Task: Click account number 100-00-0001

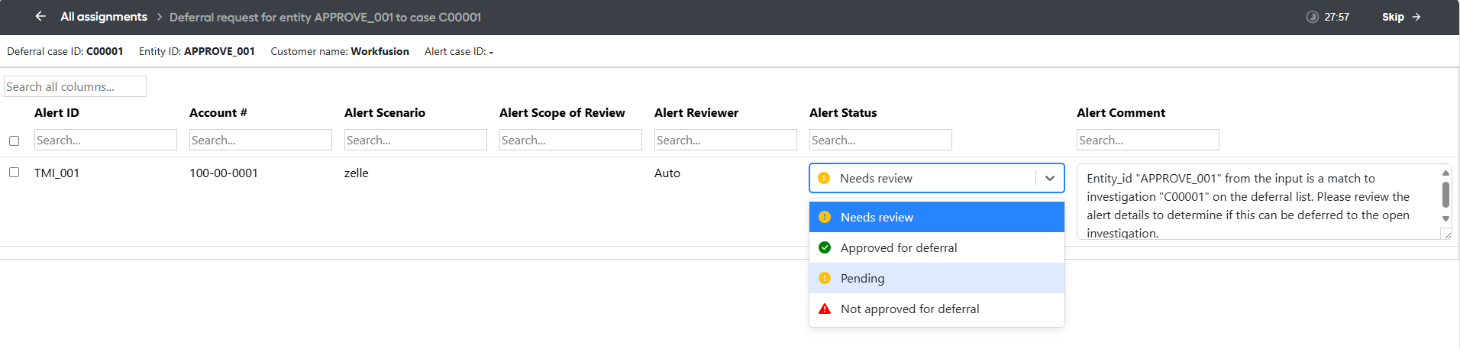Action: 224,173
